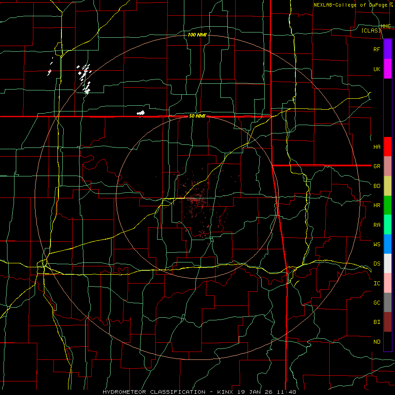Viewport: 395px width, 395px height.
Task: Click the HA legend label
Action: [x=377, y=147]
